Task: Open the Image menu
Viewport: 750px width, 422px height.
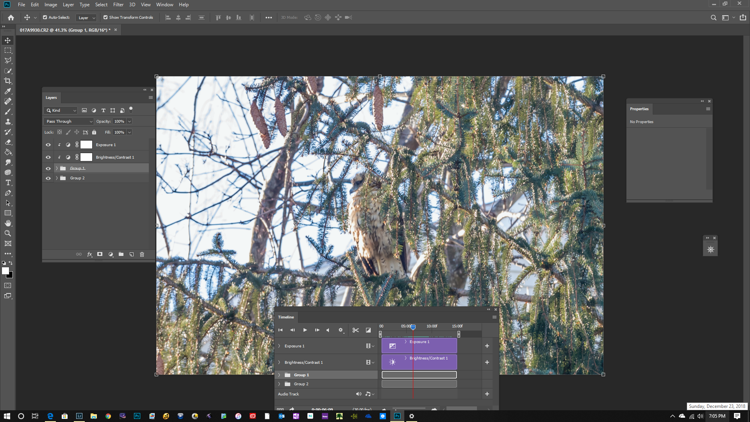Action: [x=51, y=5]
